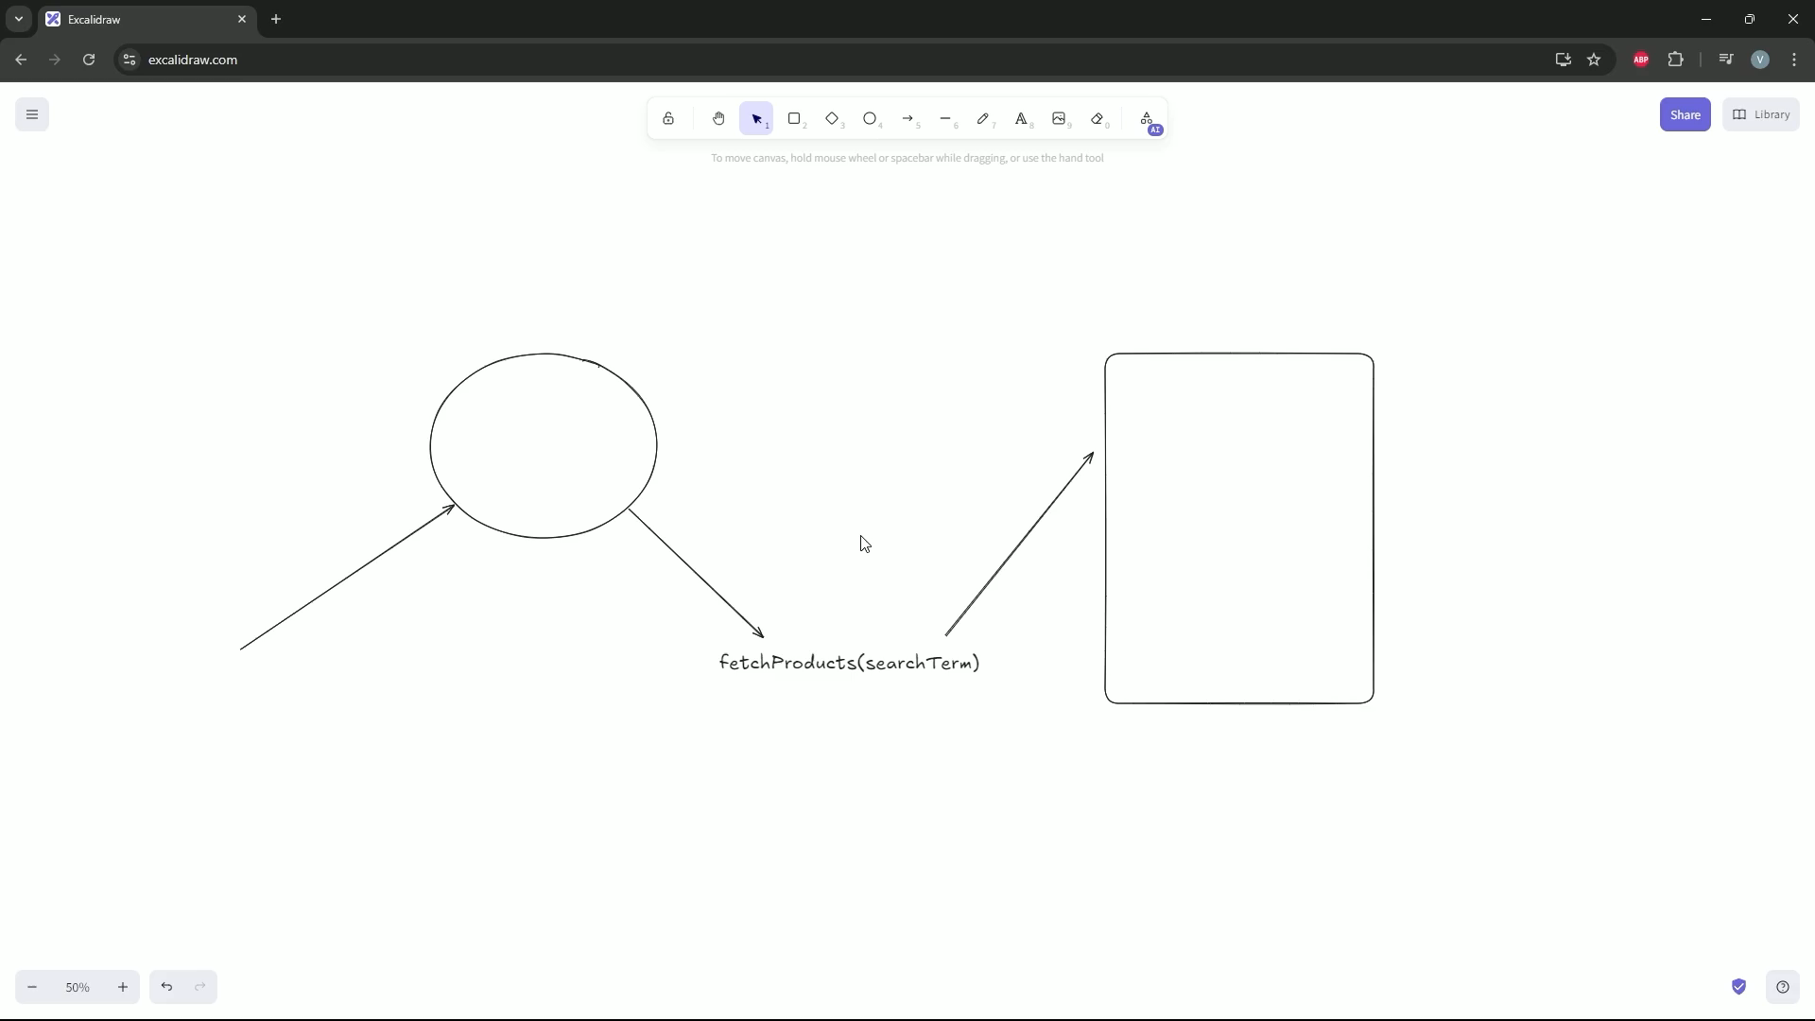The height and width of the screenshot is (1021, 1815).
Task: Select the Arrow tool
Action: [907, 119]
